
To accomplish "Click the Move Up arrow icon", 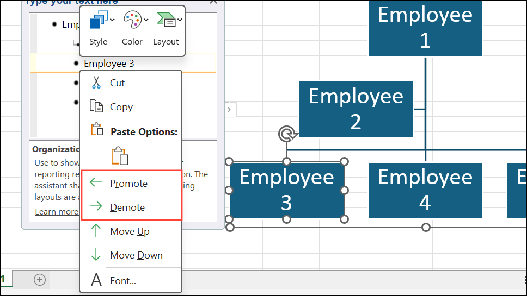I will click(x=96, y=231).
